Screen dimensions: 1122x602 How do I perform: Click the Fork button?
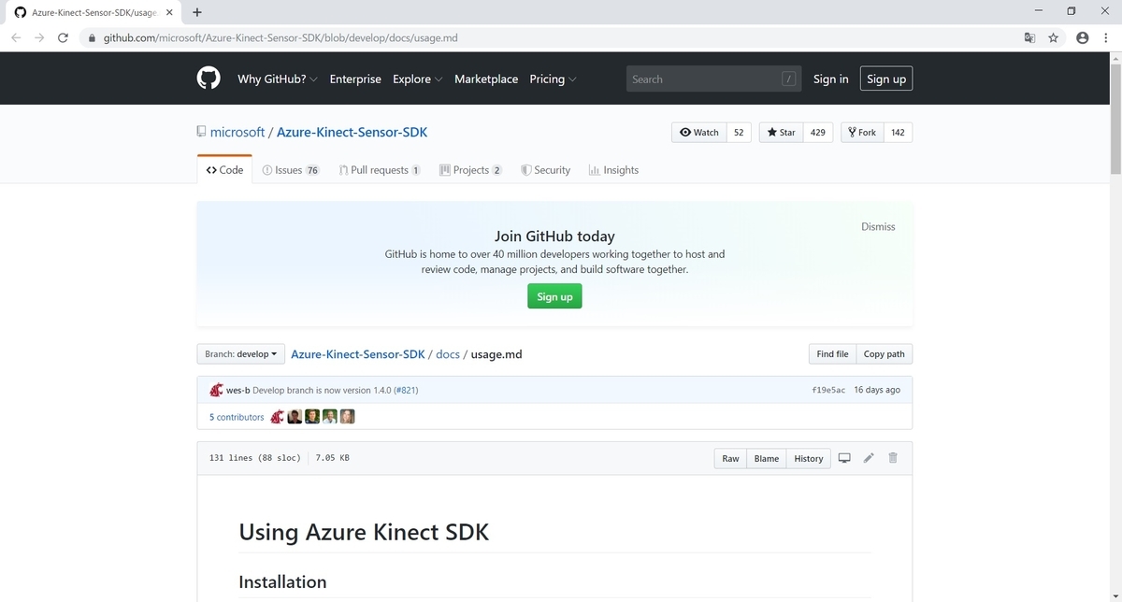tap(862, 133)
